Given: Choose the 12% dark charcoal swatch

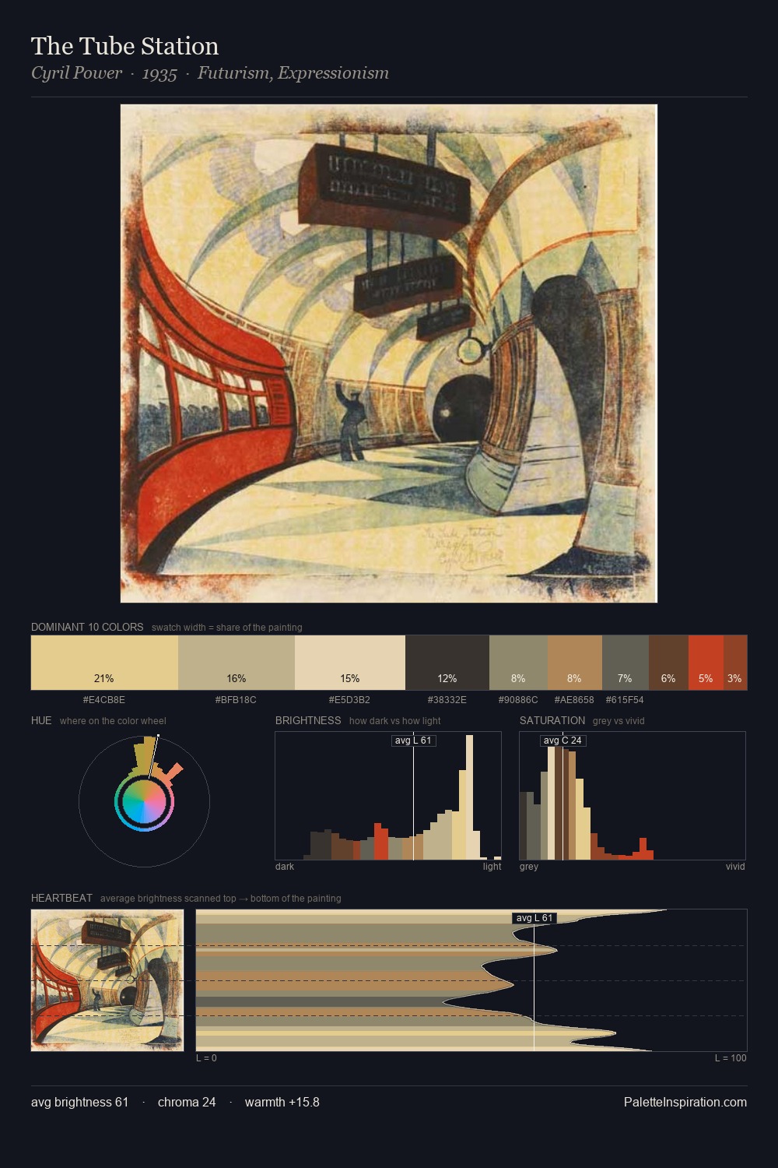Looking at the screenshot, I should point(447,663).
